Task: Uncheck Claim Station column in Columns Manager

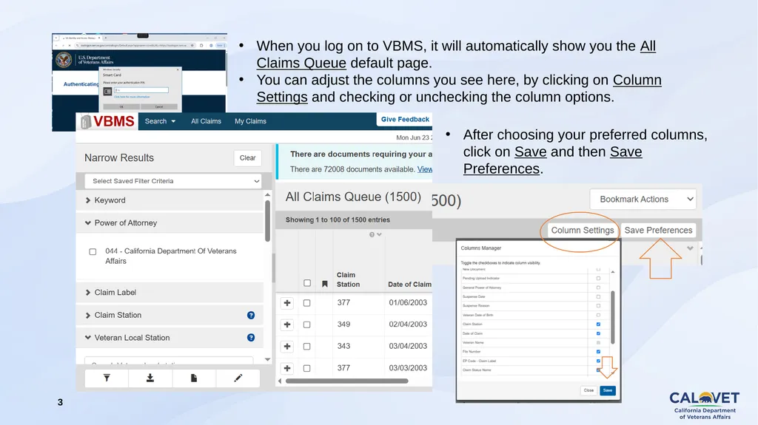Action: coord(598,324)
